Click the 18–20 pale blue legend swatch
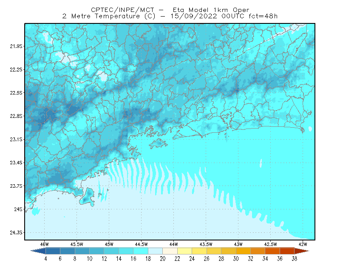The image size is (340, 263). pyautogui.click(x=155, y=251)
